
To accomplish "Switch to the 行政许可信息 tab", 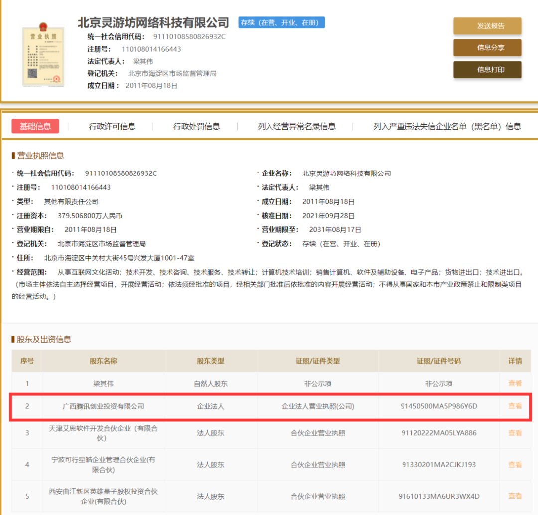I will pyautogui.click(x=112, y=126).
